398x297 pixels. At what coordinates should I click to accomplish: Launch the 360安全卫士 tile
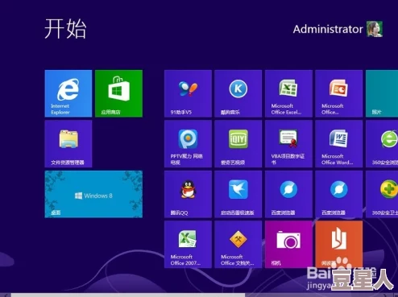(x=382, y=194)
